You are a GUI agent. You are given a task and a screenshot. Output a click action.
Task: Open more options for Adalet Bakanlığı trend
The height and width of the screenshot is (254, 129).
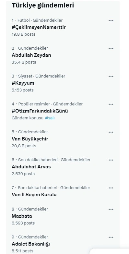(x=111, y=237)
